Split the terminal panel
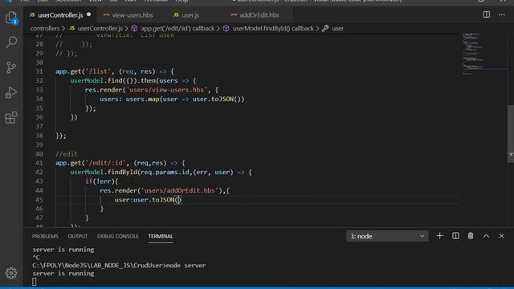Screen dimensions: 514x289 tap(455, 236)
